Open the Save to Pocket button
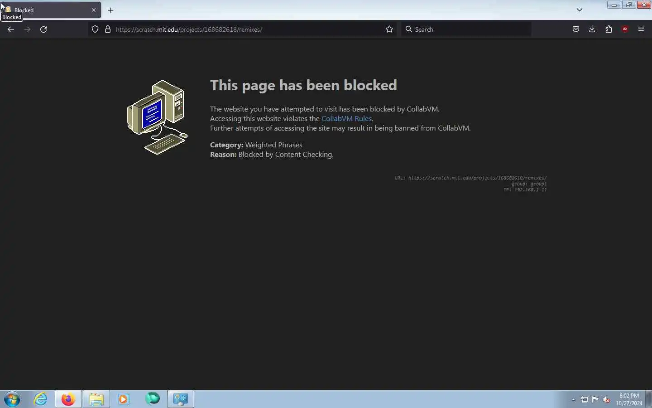 point(576,29)
